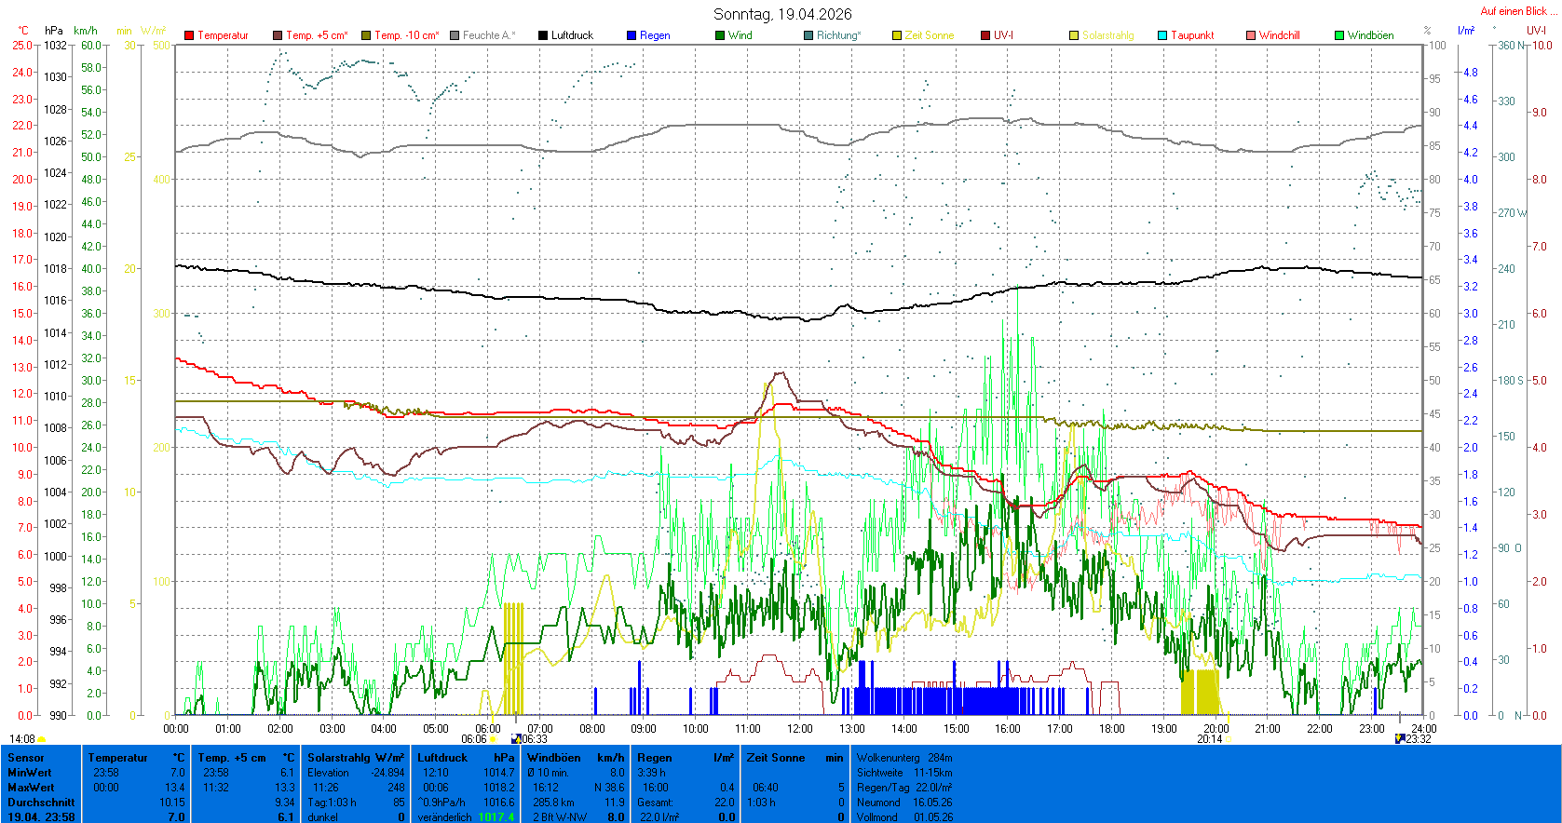
Task: Click the Temperatur column header in table
Action: click(117, 758)
